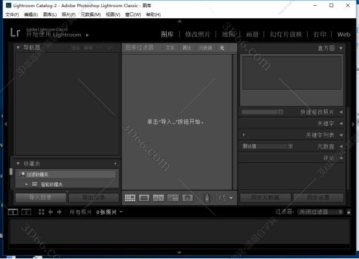359x259 pixels.
Task: Open the 视图(V) menu
Action: (113, 15)
